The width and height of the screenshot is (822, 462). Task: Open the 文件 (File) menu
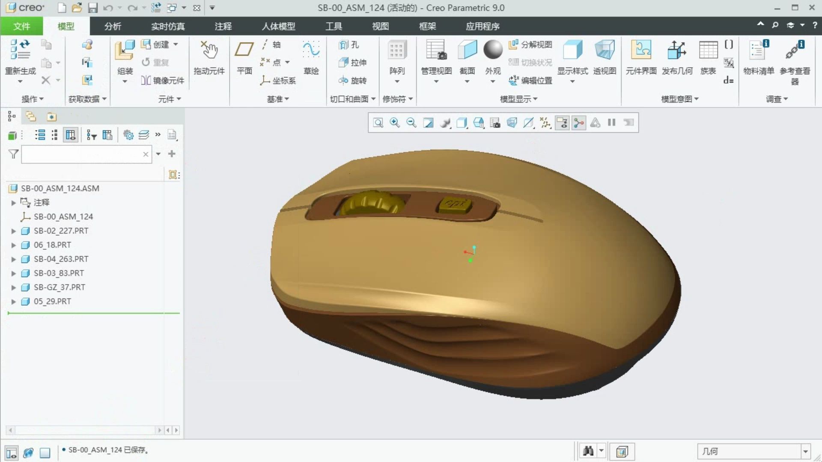pyautogui.click(x=21, y=27)
